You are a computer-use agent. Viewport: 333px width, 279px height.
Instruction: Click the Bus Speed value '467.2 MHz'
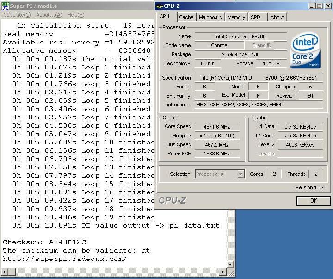pyautogui.click(x=217, y=145)
